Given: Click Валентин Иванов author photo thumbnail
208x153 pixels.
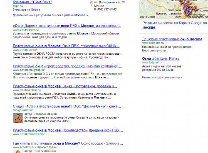Looking at the screenshot, I should click(x=18, y=118).
